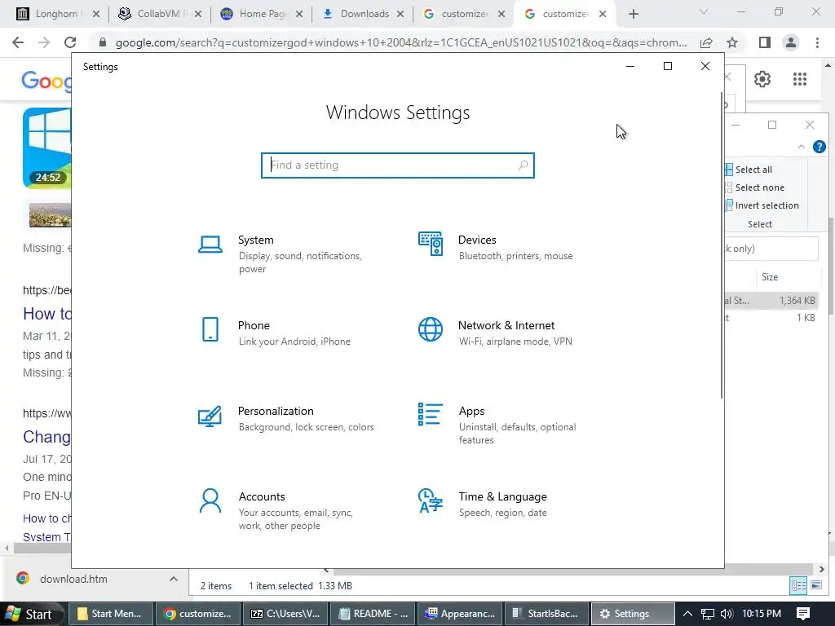Viewport: 835px width, 626px height.
Task: Select the 1,364 KB file row
Action: tap(771, 301)
